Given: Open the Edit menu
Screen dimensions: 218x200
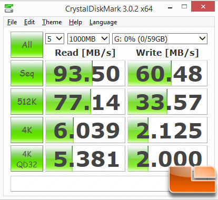Looking at the screenshot, I should (x=29, y=22).
